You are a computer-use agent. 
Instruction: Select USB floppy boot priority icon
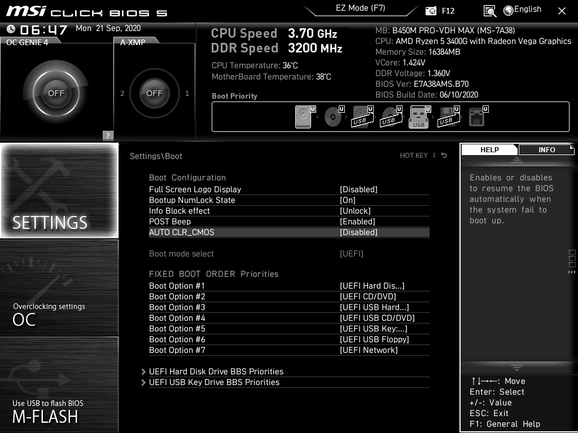[x=449, y=117]
